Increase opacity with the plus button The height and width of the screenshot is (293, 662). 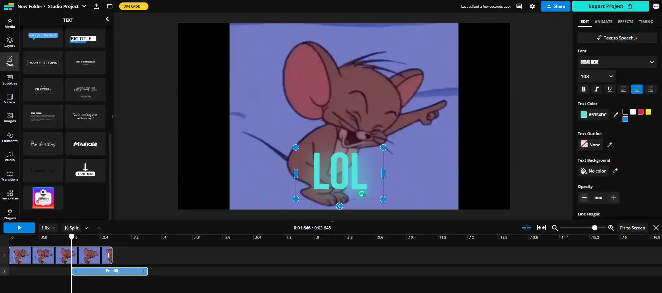click(x=614, y=198)
